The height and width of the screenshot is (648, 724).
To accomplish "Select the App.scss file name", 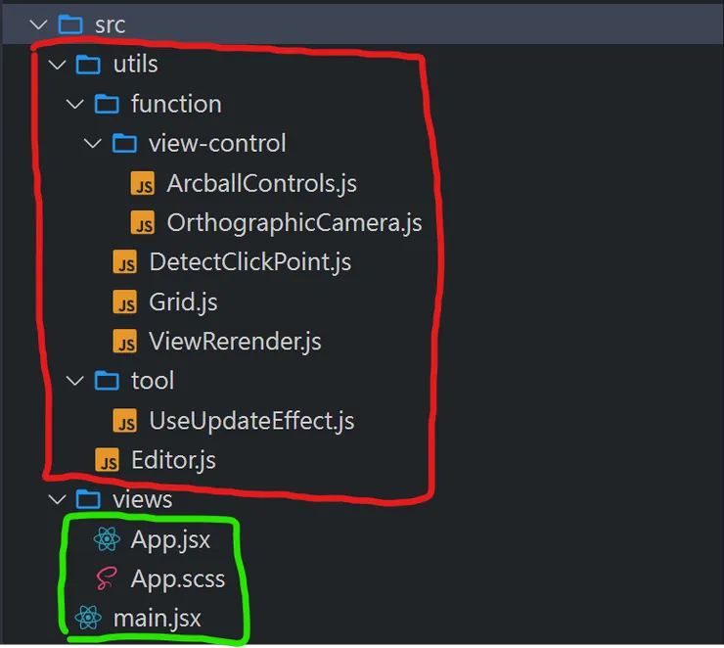I will coord(177,579).
